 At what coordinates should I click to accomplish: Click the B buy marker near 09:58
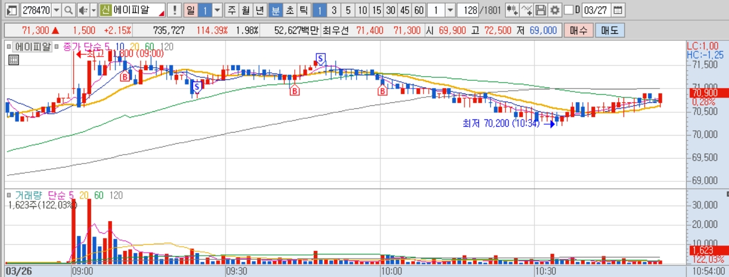point(382,91)
